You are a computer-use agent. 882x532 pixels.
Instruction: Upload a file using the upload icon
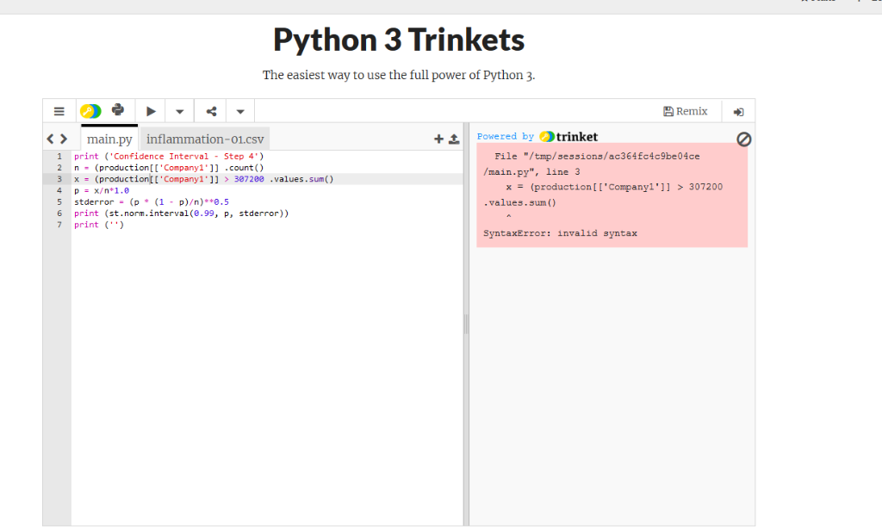pos(454,139)
